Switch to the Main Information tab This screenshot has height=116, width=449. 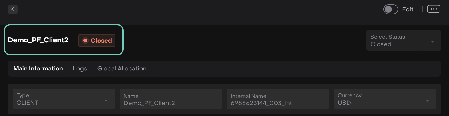(38, 69)
